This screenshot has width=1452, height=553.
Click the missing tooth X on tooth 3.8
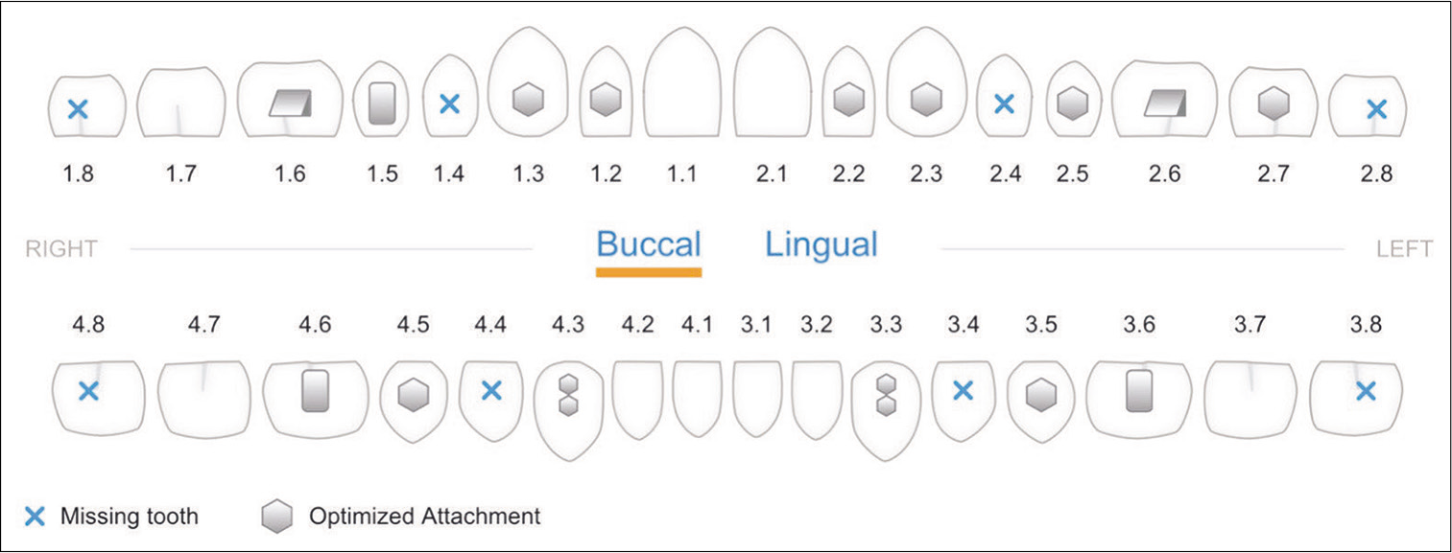coord(1365,390)
